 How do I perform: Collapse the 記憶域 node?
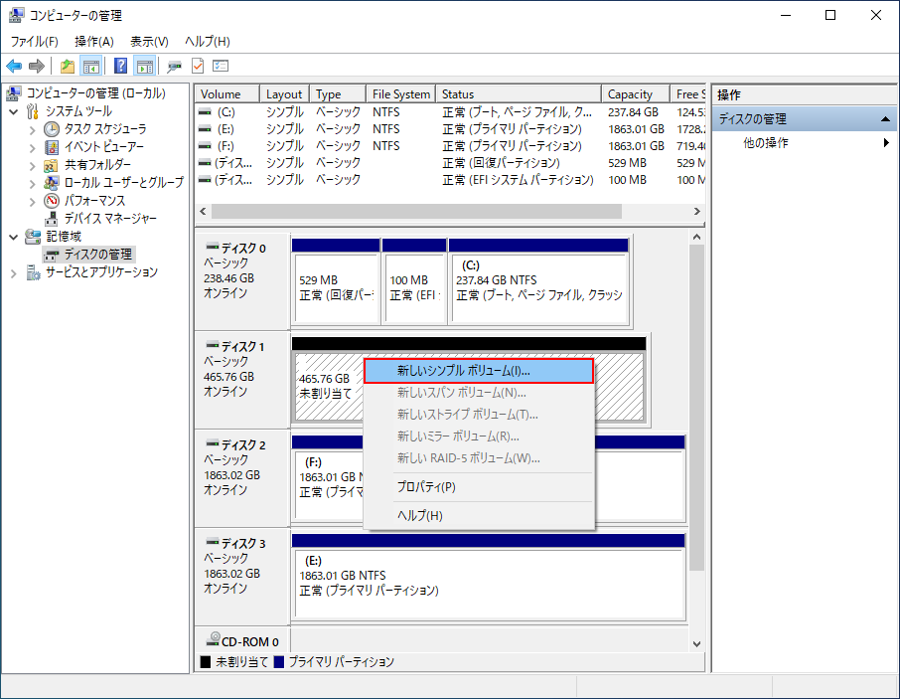[14, 237]
